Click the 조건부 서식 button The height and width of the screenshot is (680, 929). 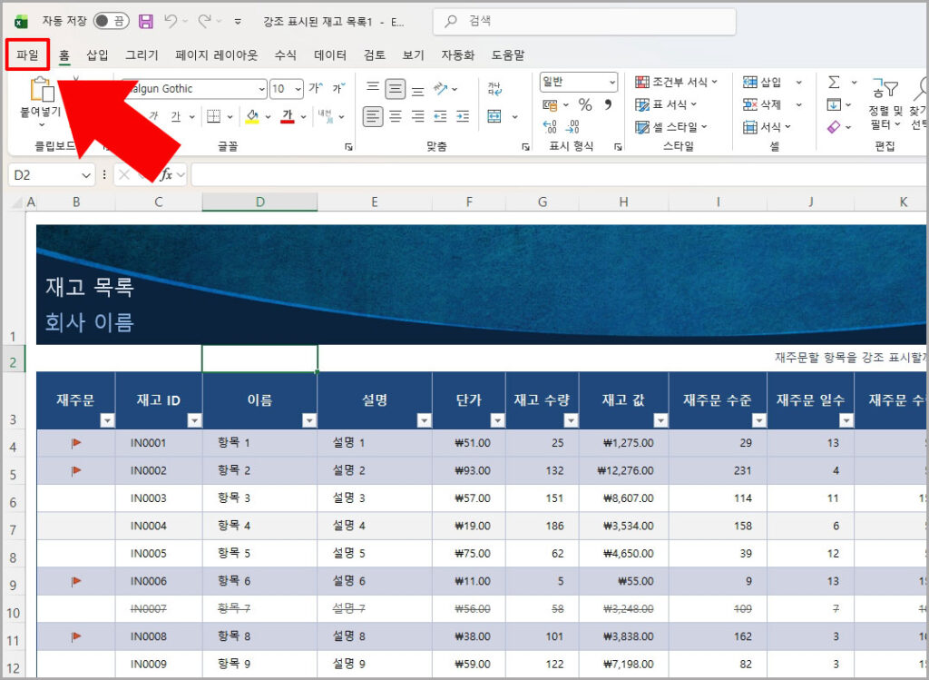point(676,82)
